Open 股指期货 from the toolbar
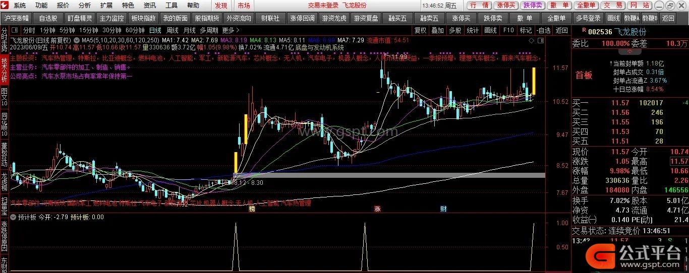This screenshot has height=273, width=689. coord(207,18)
